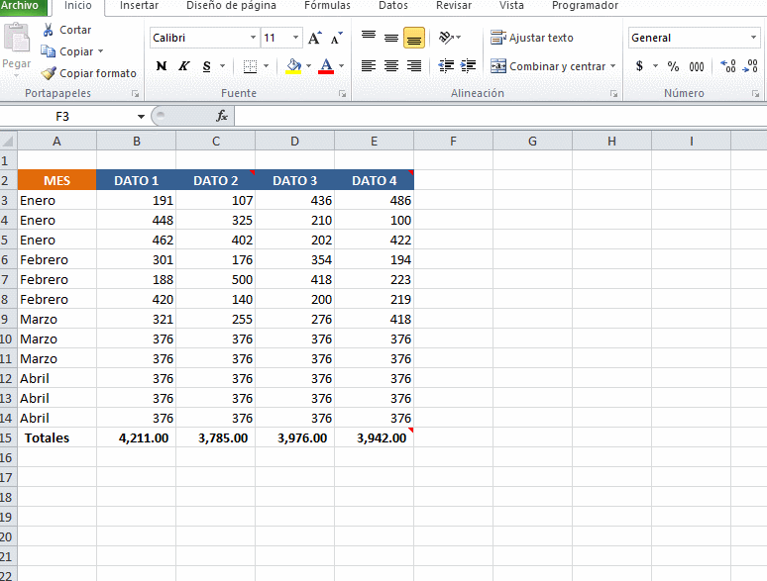Select column F header

tap(453, 142)
